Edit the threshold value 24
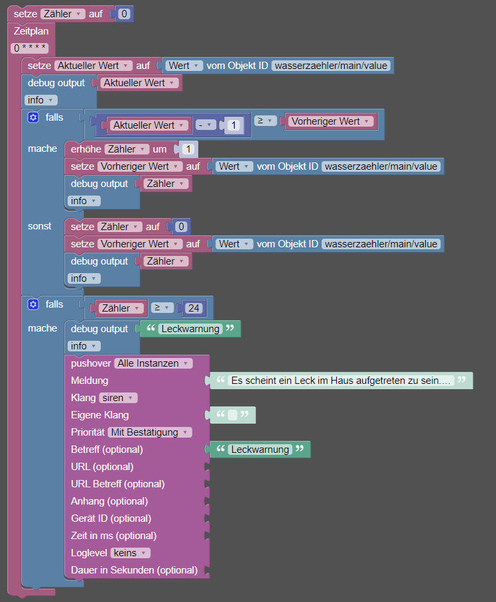 (x=194, y=308)
